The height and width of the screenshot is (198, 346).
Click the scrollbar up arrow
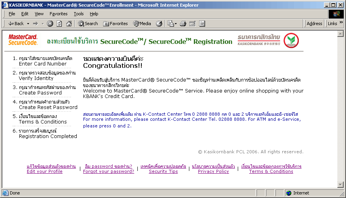340,34
